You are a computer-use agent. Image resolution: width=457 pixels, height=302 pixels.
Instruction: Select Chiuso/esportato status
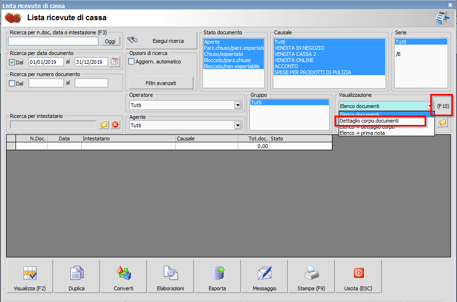point(234,54)
